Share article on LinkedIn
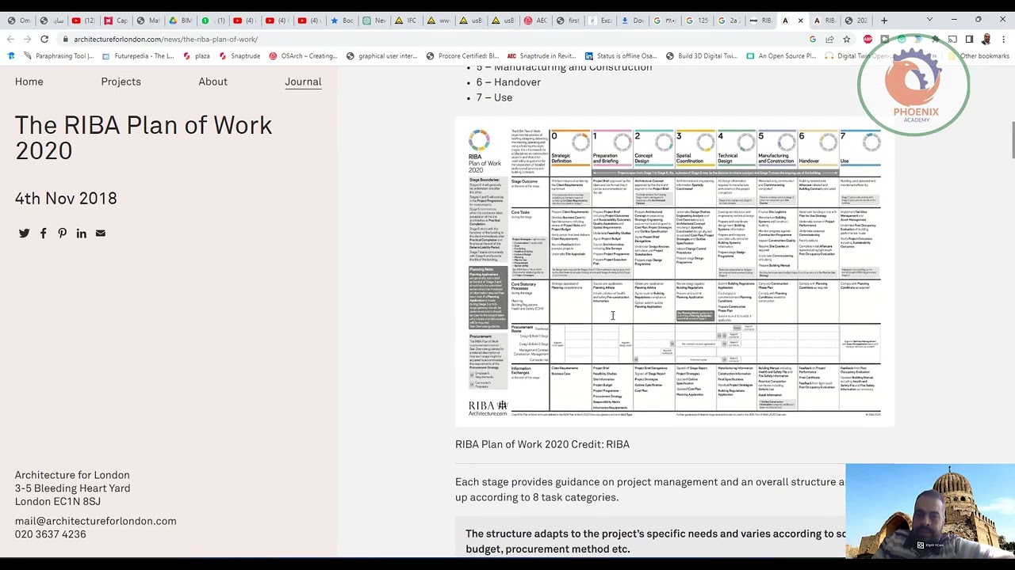Viewport: 1015px width, 570px height. click(x=81, y=234)
